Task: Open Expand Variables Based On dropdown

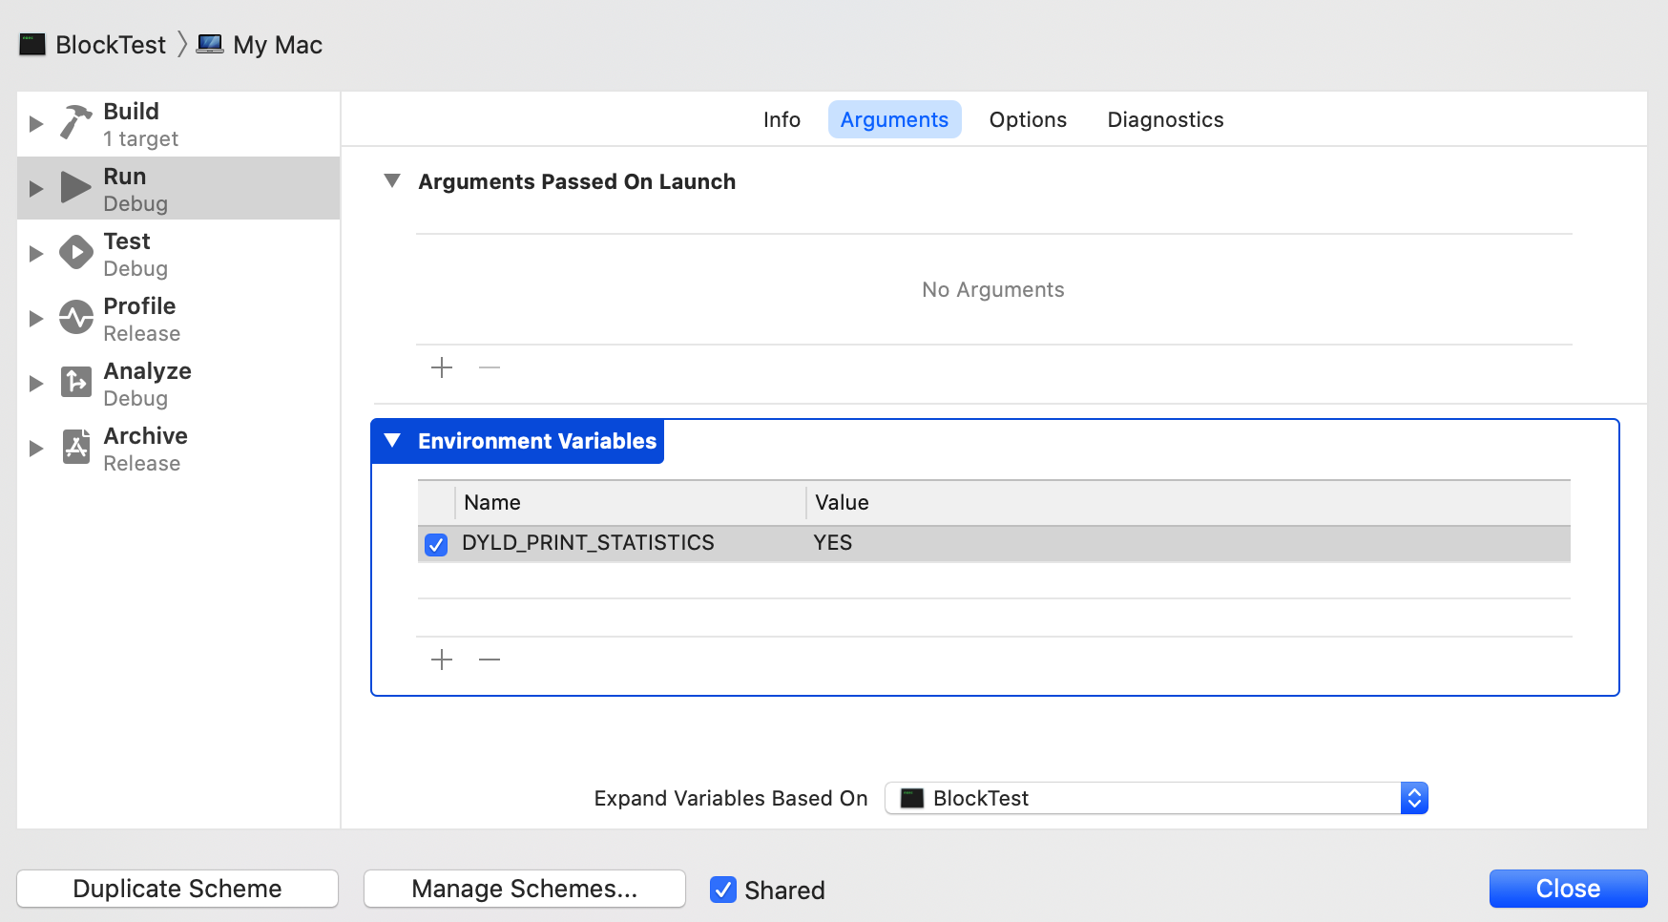Action: tap(1156, 798)
